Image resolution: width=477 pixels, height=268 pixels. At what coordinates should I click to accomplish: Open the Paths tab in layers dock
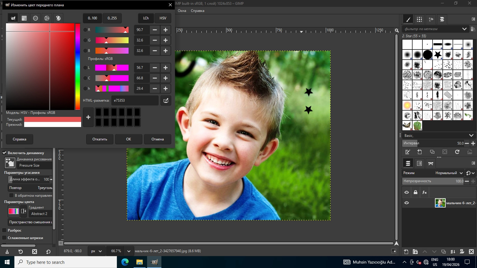(x=430, y=163)
